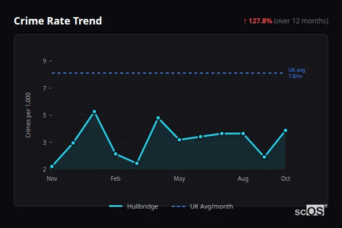Viewport: 342px width, 228px height.
Task: Click the April peak data point near 5
Action: (x=158, y=118)
